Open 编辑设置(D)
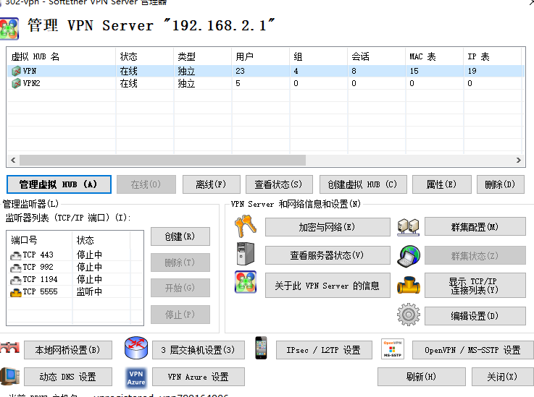This screenshot has height=397, width=534. click(475, 316)
